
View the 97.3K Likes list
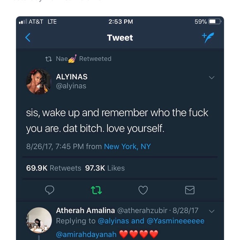coord(105,168)
